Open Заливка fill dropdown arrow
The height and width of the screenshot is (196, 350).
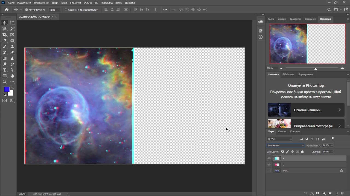click(x=332, y=152)
